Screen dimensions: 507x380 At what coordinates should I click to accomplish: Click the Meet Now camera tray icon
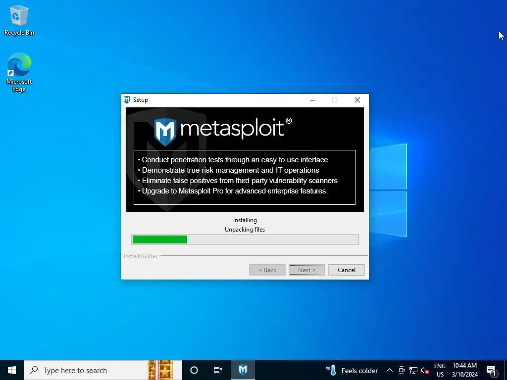point(402,370)
